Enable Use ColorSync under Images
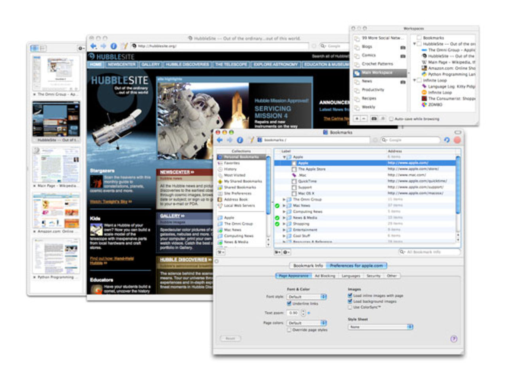Image resolution: width=506 pixels, height=387 pixels. (349, 306)
